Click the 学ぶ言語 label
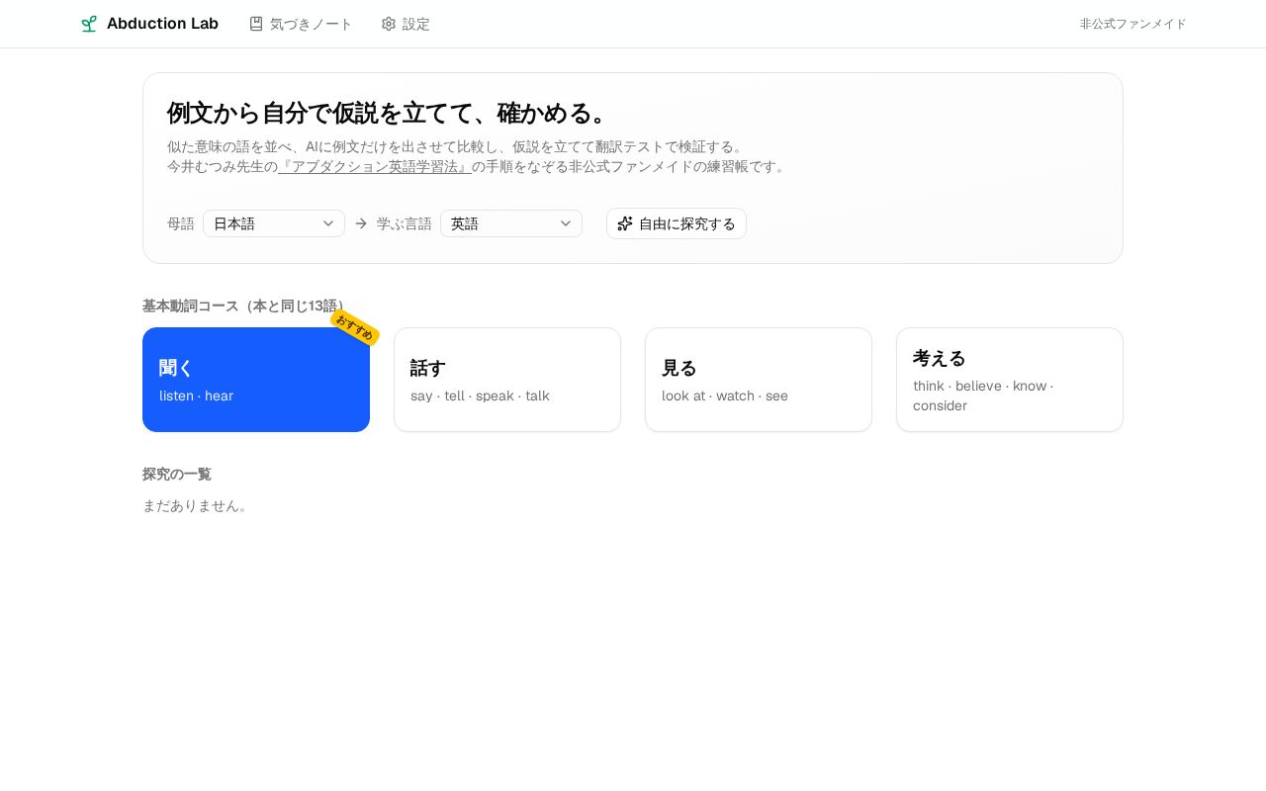This screenshot has height=791, width=1266. pyautogui.click(x=405, y=223)
